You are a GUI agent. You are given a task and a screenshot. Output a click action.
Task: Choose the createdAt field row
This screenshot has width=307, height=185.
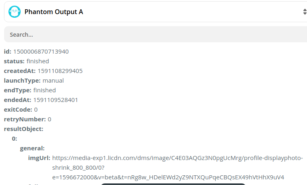pos(43,71)
